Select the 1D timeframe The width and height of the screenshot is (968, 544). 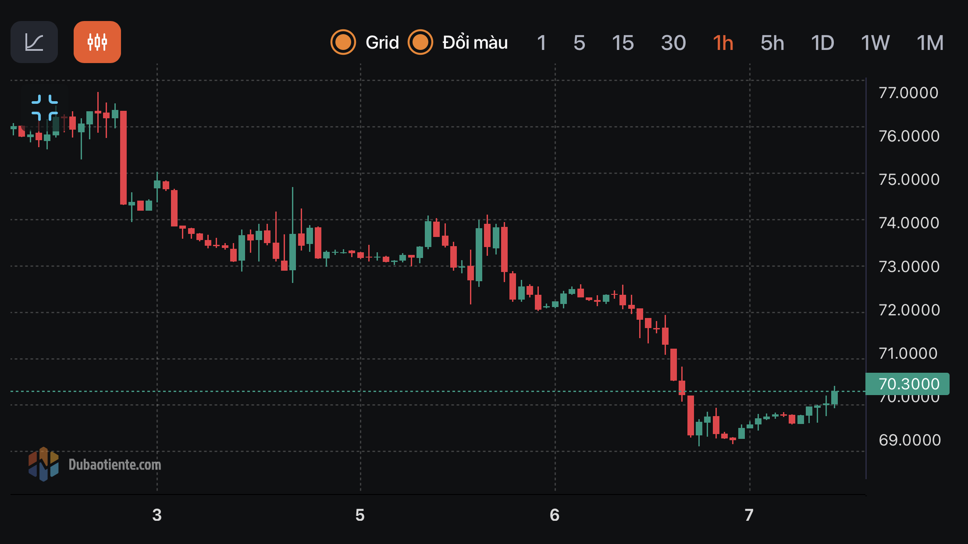[822, 42]
